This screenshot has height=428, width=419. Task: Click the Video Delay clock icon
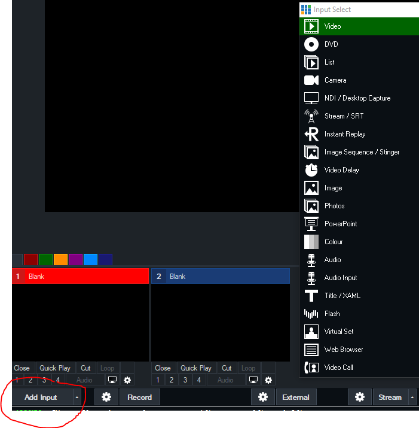point(311,170)
